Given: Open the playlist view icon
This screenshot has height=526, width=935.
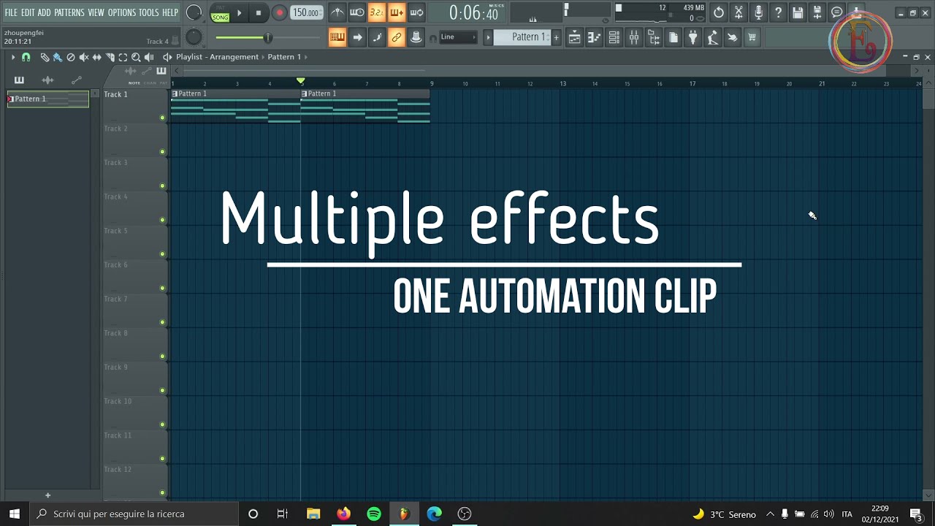Looking at the screenshot, I should pyautogui.click(x=575, y=37).
